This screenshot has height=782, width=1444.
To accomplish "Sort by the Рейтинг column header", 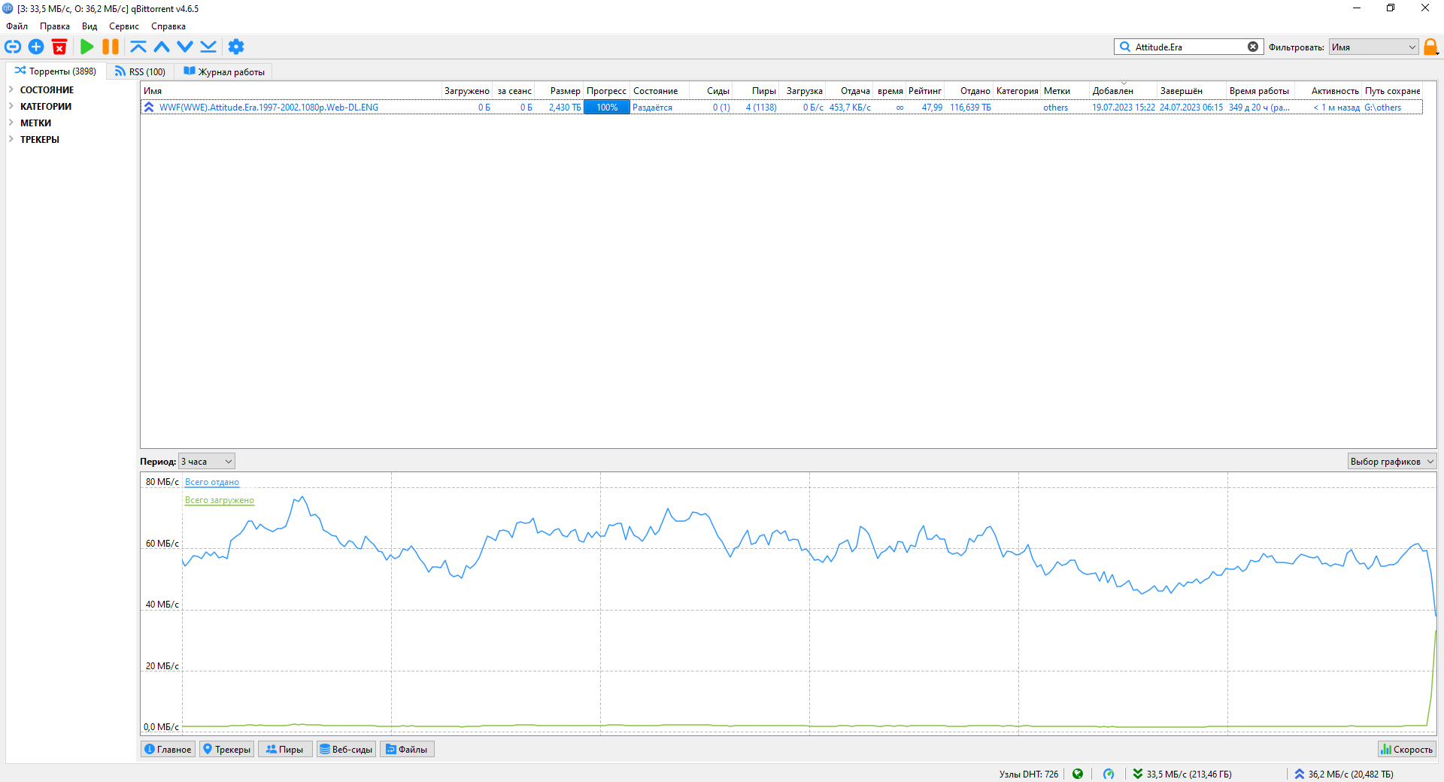I will click(924, 91).
